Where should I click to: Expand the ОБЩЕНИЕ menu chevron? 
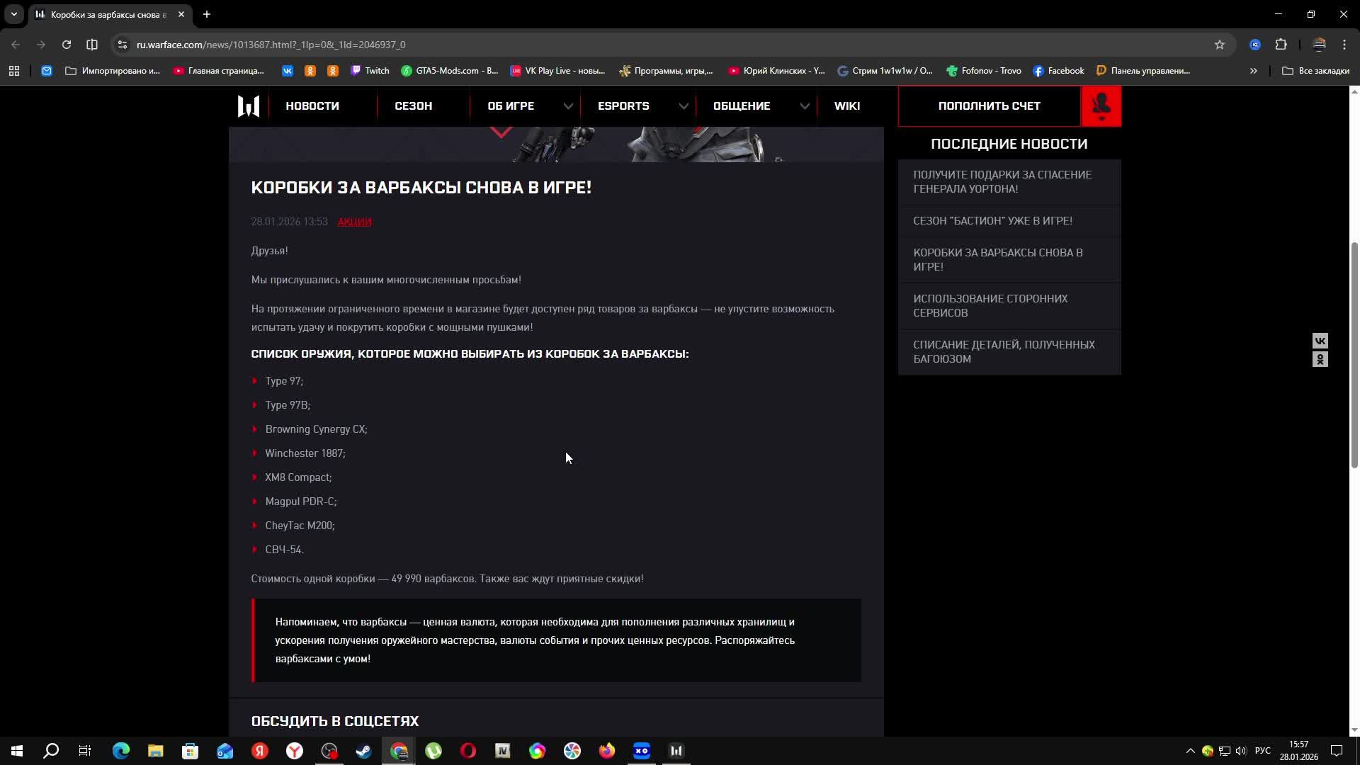pyautogui.click(x=805, y=106)
